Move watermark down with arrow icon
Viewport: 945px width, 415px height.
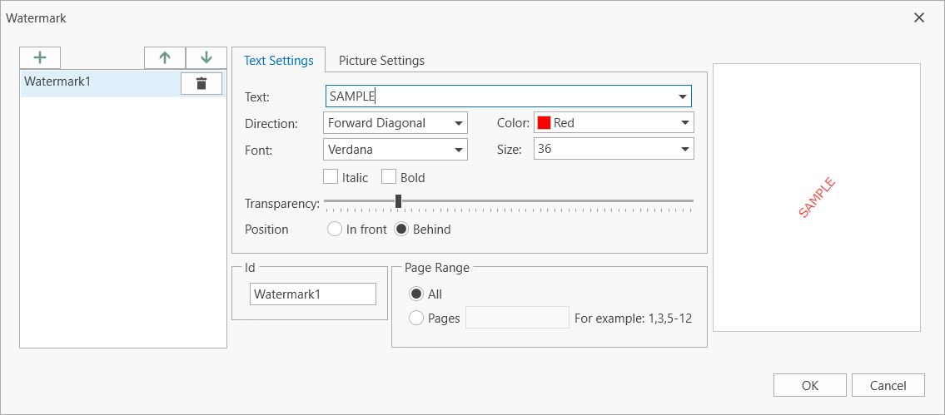pos(206,58)
